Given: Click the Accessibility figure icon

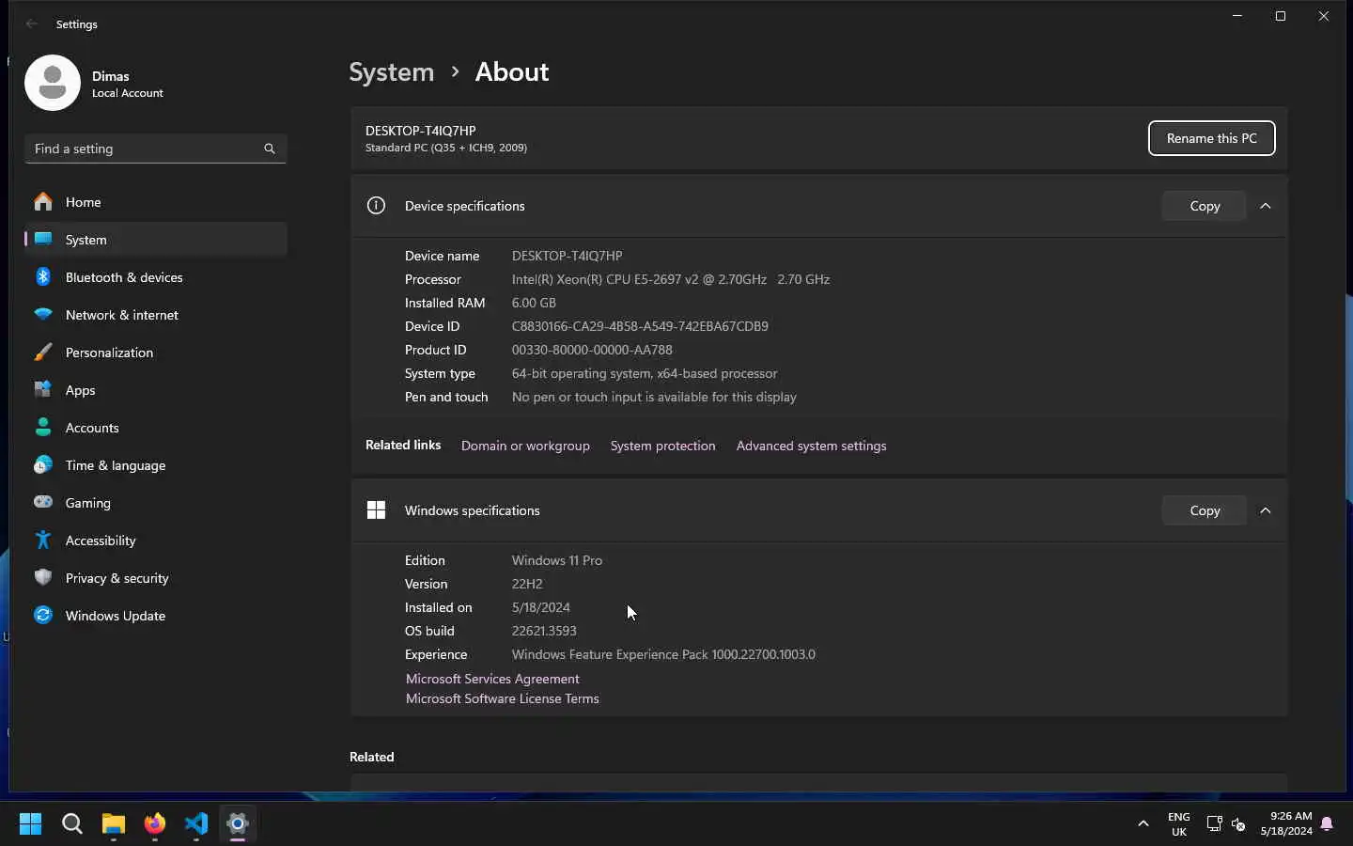Looking at the screenshot, I should pyautogui.click(x=43, y=540).
